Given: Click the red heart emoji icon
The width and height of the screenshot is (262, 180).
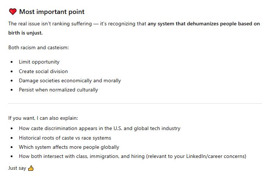Looking at the screenshot, I should (x=13, y=12).
